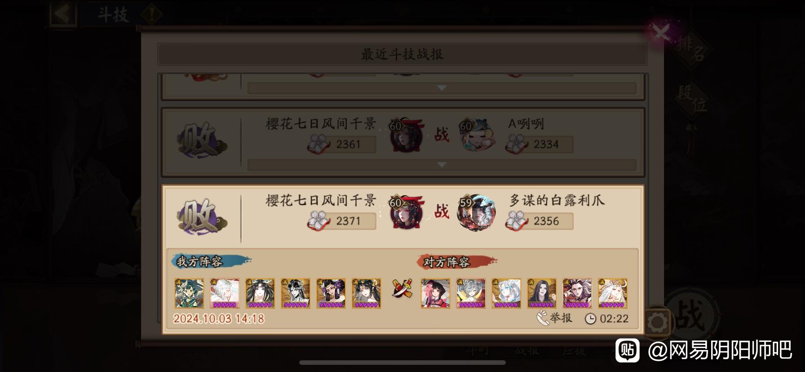Select the last shikigami in 我方阵容
This screenshot has width=805, height=372.
click(x=367, y=293)
